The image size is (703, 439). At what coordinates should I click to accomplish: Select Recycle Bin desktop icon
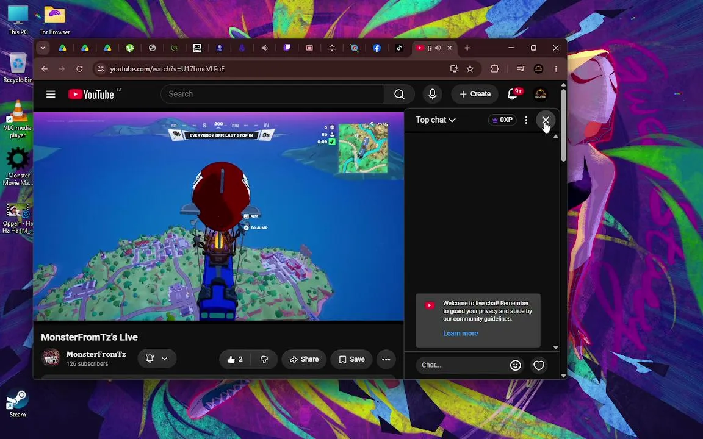(x=18, y=68)
